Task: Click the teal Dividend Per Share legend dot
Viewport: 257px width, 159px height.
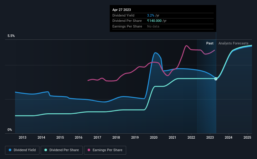Action: point(46,150)
